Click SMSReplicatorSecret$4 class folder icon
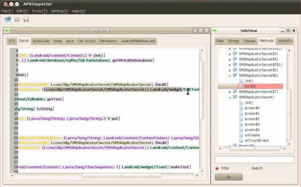The width and height of the screenshot is (301, 187). (x=235, y=59)
